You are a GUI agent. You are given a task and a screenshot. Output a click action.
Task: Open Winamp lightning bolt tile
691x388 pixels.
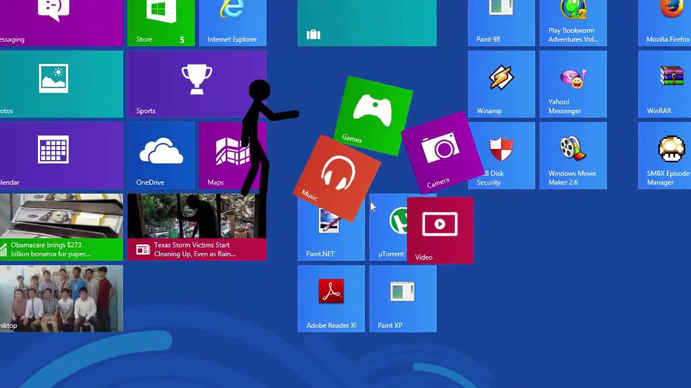coord(501,84)
